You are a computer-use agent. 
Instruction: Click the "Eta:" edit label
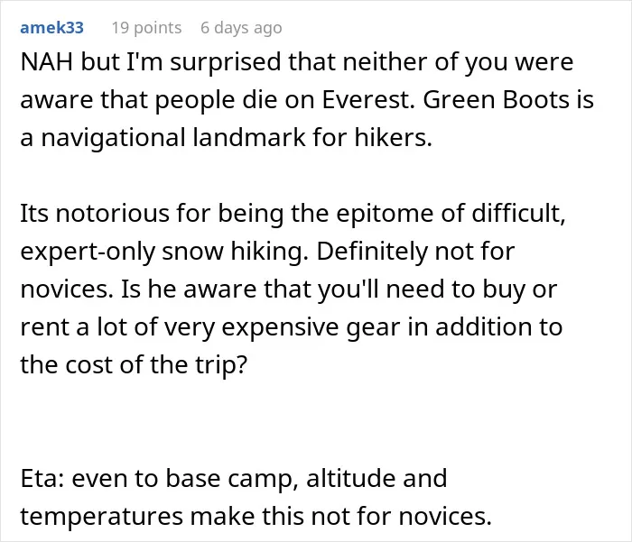42,478
